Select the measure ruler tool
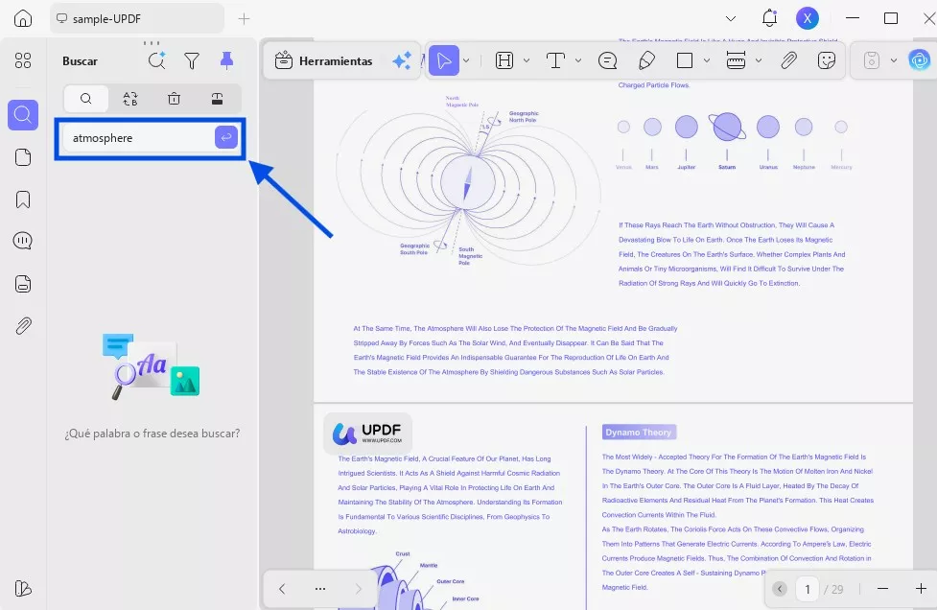This screenshot has height=610, width=937. click(x=736, y=60)
